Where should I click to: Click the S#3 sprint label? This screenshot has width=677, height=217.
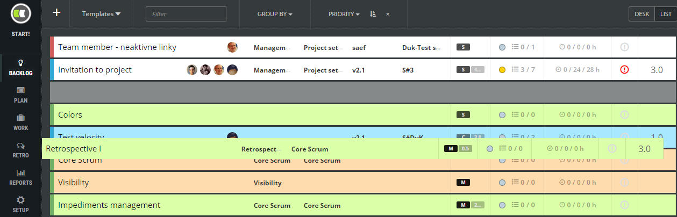click(409, 70)
